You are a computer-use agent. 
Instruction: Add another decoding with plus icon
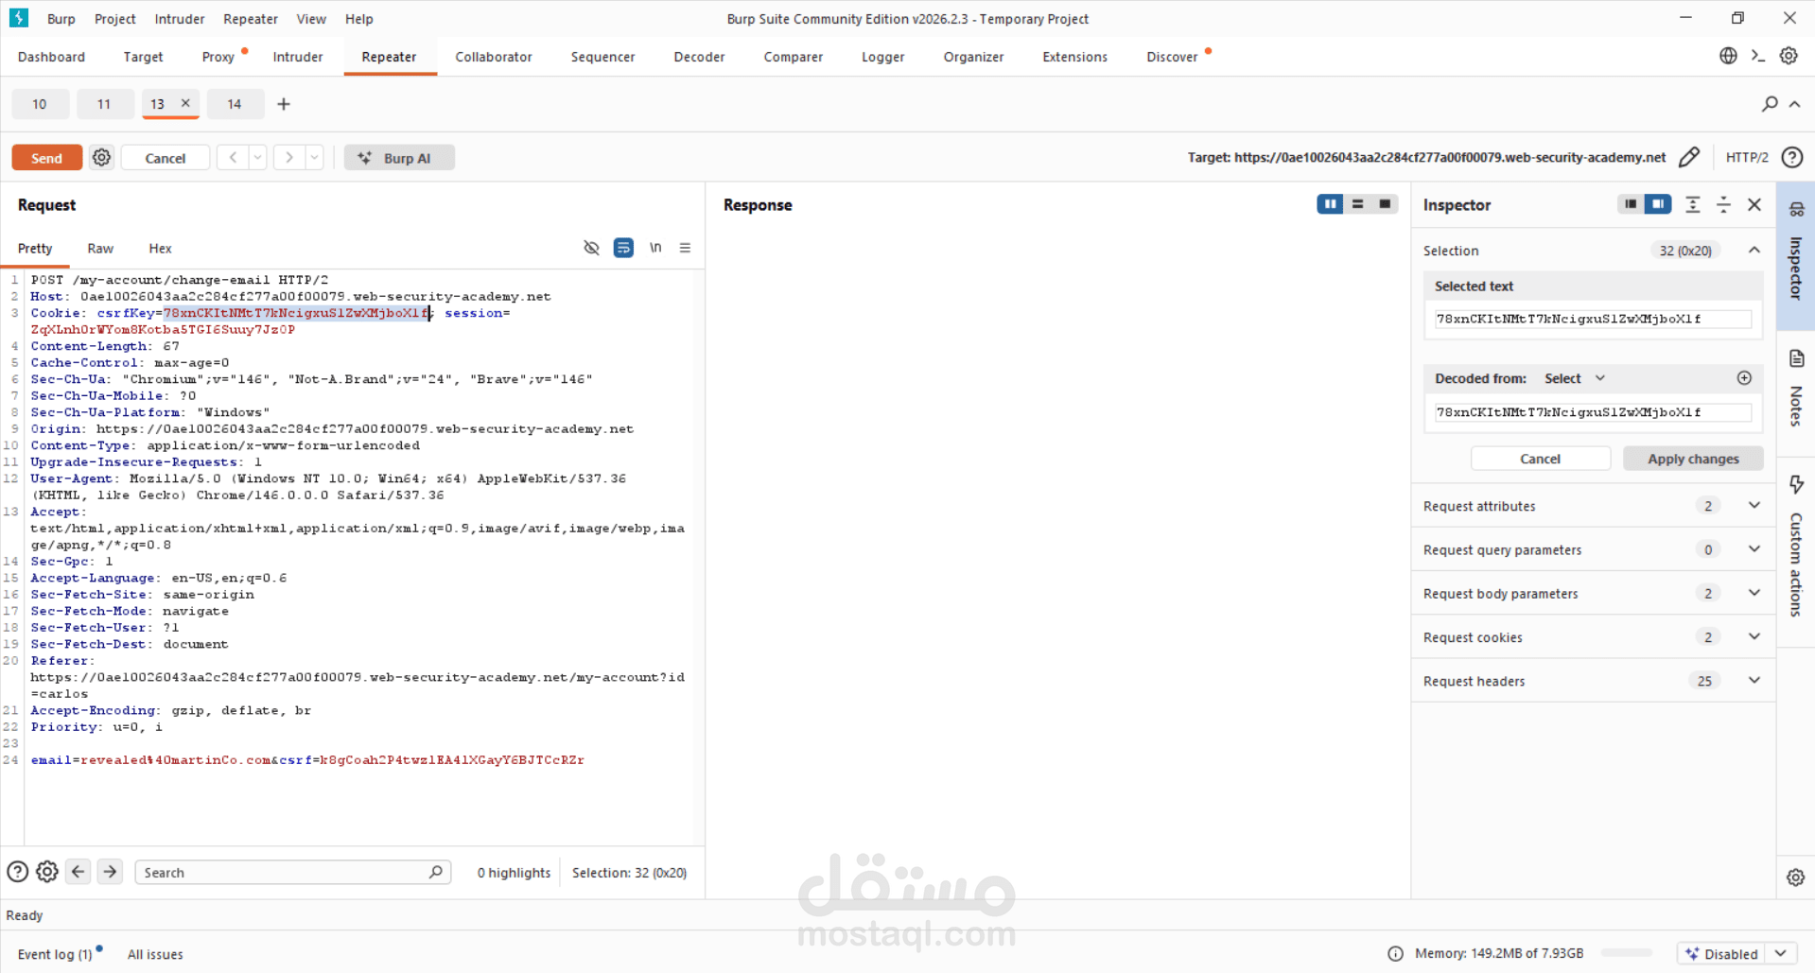pos(1744,378)
